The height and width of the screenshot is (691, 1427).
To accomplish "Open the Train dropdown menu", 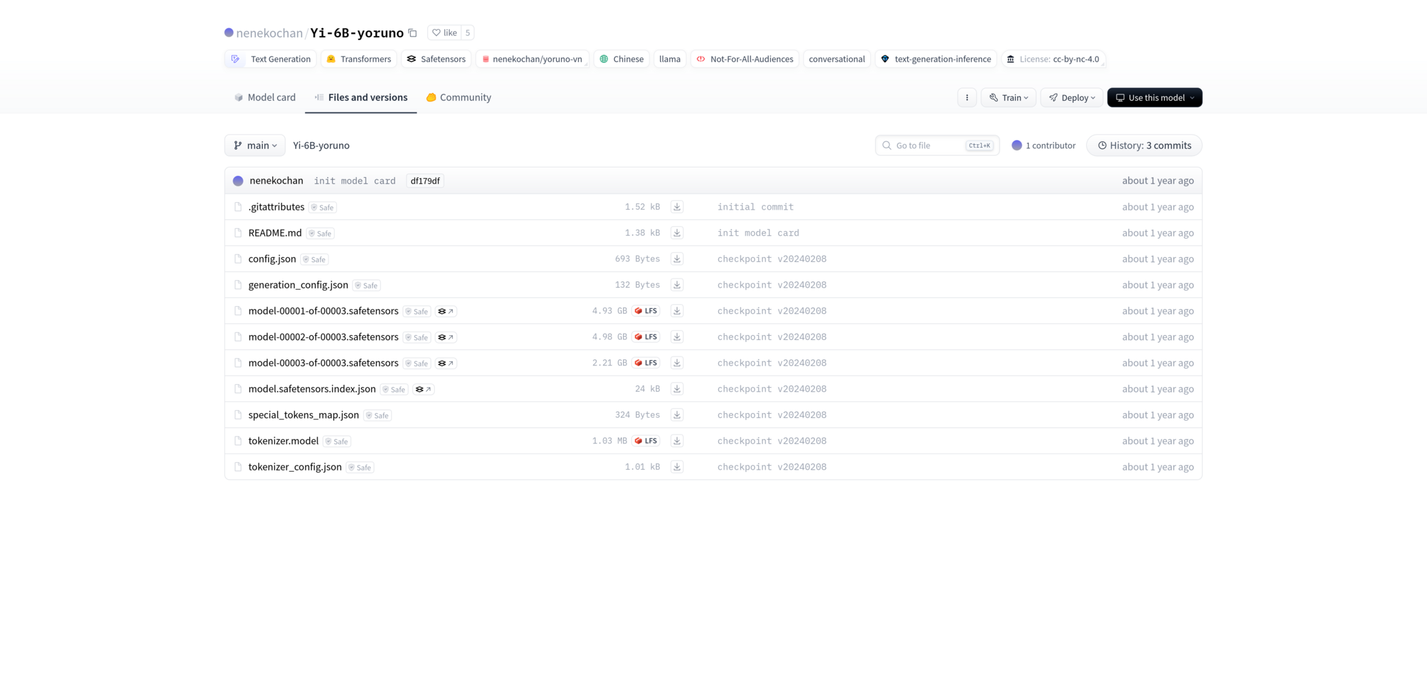I will click(x=1008, y=98).
